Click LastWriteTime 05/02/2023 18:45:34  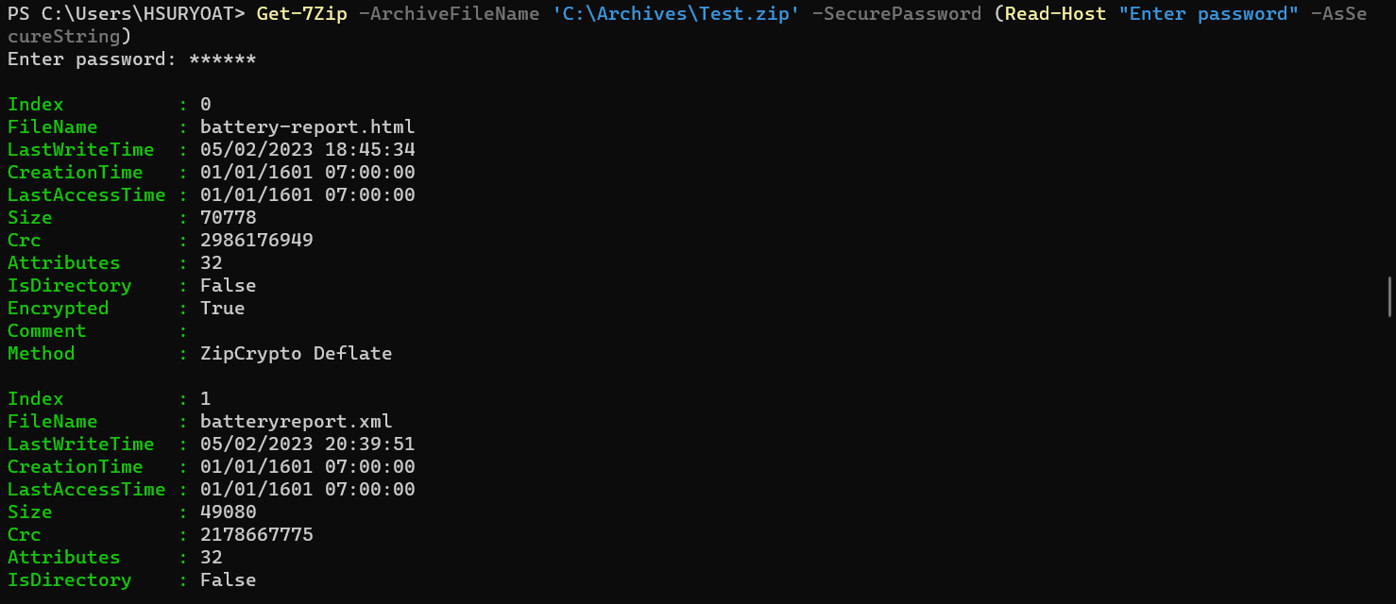point(307,150)
